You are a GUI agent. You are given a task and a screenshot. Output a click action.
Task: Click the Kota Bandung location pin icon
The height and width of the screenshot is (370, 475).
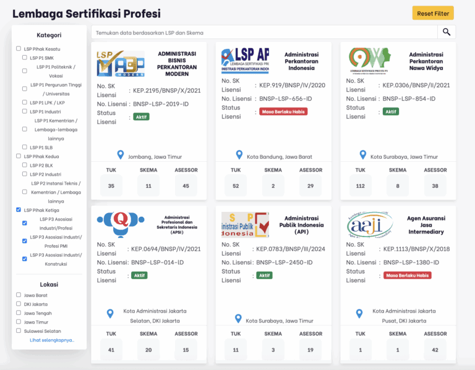click(239, 155)
